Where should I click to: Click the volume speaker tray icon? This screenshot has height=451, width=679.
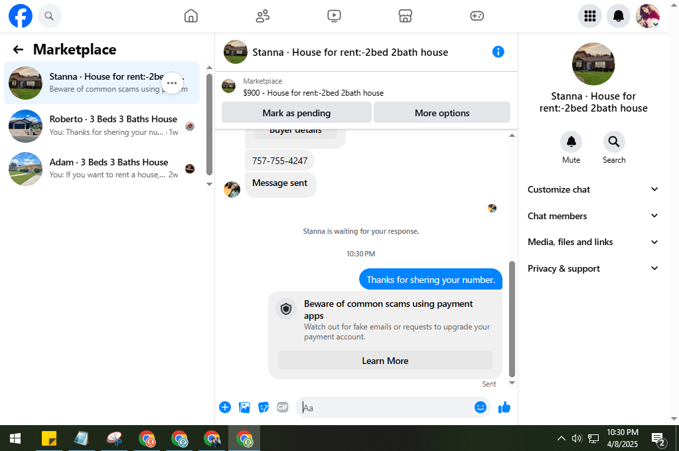(x=576, y=438)
